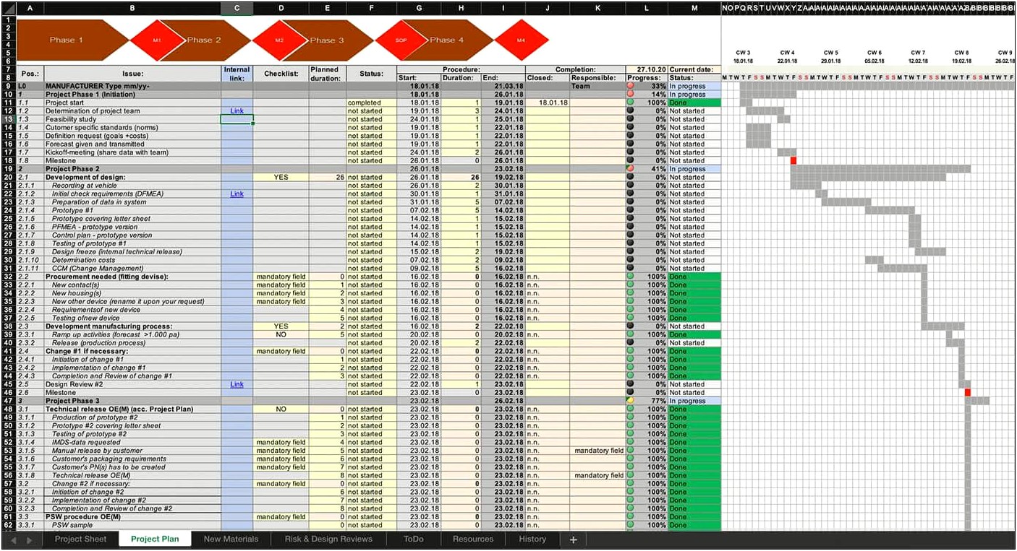Select the Project Plan tab
The height and width of the screenshot is (551, 1017).
pos(155,539)
